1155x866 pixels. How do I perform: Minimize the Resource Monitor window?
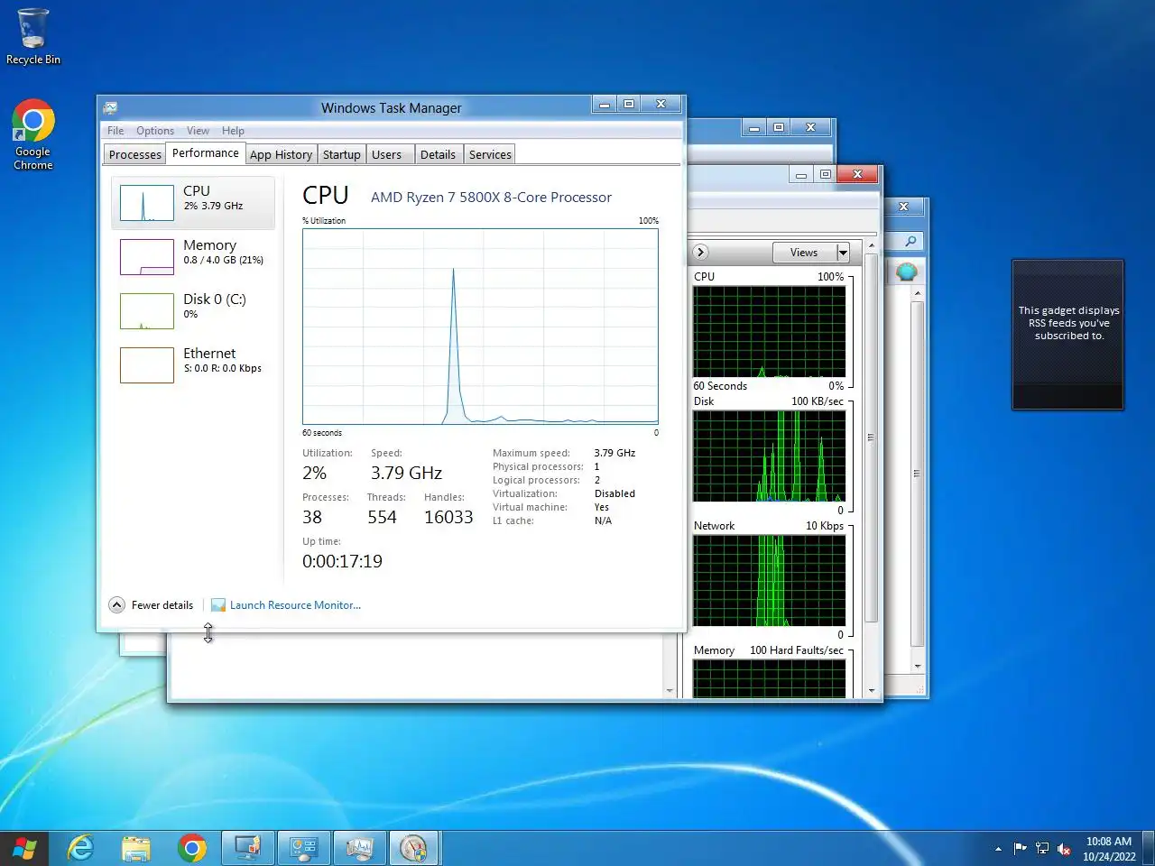pos(800,174)
